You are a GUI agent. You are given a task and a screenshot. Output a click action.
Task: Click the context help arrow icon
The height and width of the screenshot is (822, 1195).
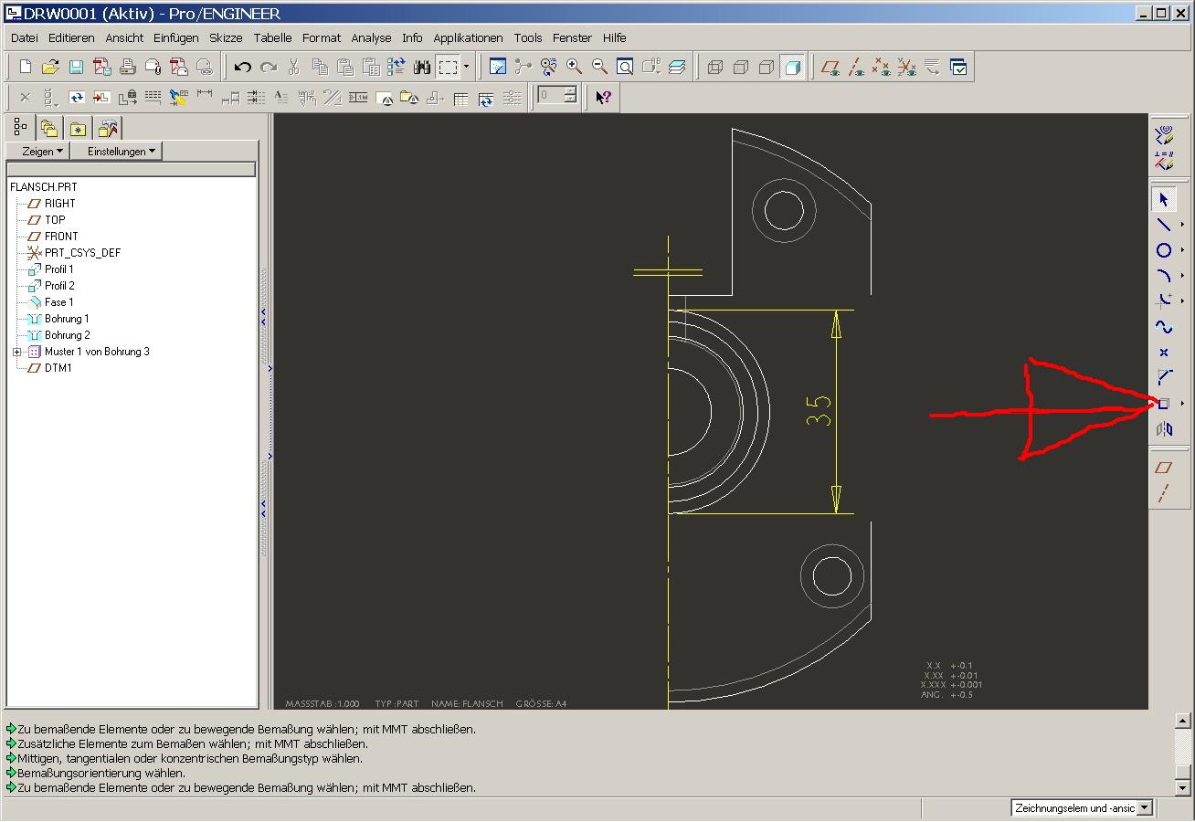tap(603, 97)
